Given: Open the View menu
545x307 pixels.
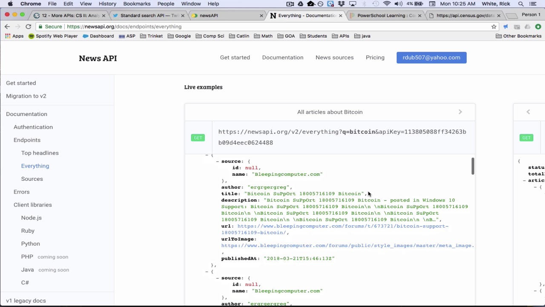Looking at the screenshot, I should 86,4.
